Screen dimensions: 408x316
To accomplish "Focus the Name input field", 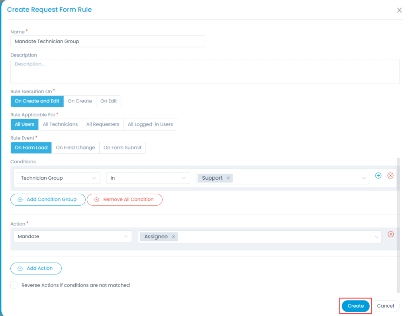I will pyautogui.click(x=108, y=41).
